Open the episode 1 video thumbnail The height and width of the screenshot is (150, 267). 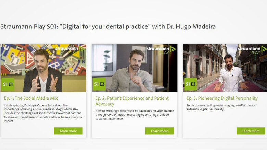pos(43,68)
